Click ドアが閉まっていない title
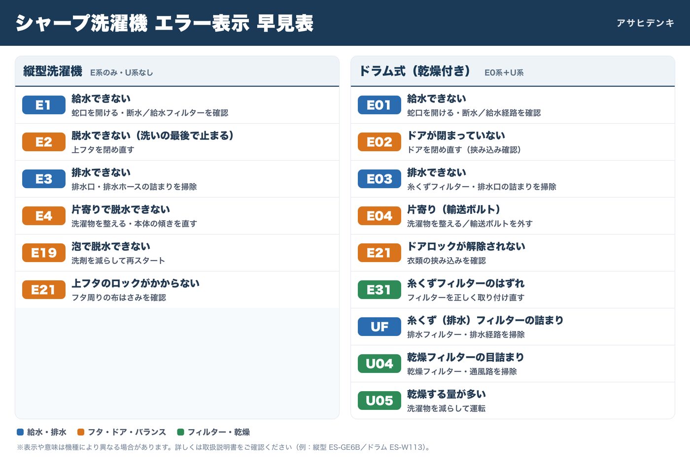 pos(456,135)
